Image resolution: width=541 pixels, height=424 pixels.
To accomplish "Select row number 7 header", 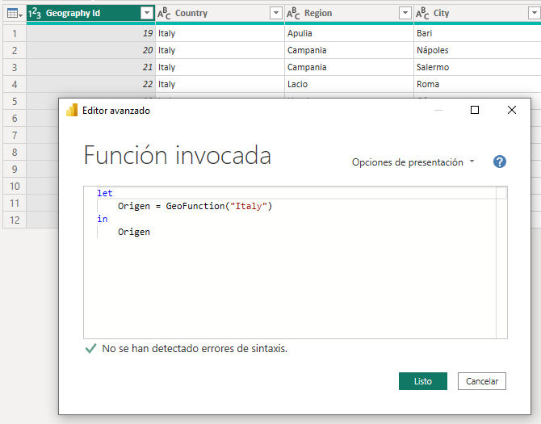I will click(15, 135).
